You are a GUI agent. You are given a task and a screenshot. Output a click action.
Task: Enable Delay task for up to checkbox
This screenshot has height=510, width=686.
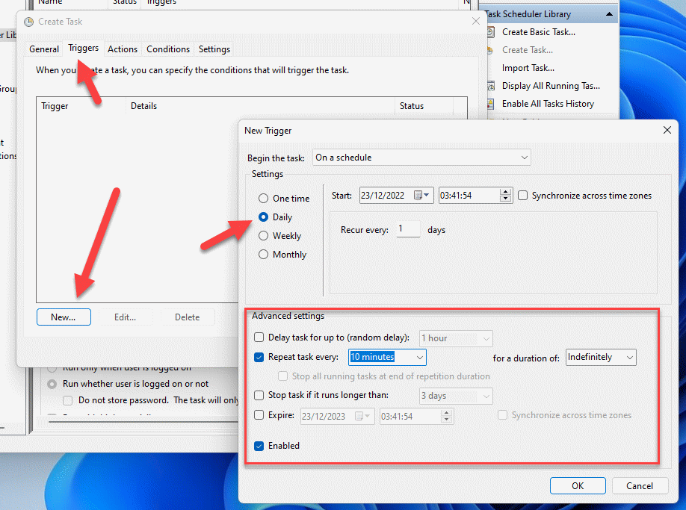click(259, 338)
